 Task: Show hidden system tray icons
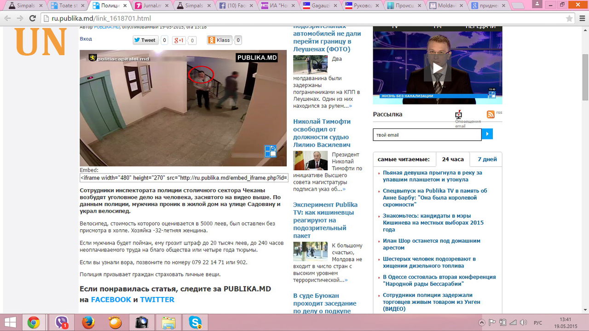[x=482, y=322]
